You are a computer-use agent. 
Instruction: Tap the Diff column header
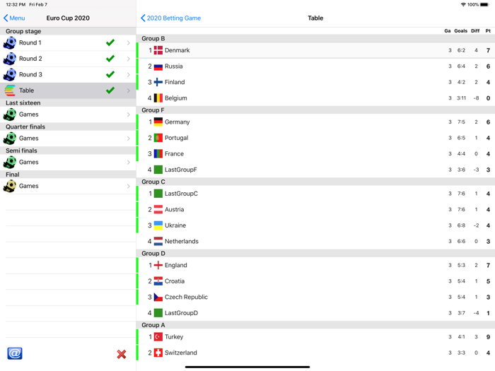click(475, 31)
